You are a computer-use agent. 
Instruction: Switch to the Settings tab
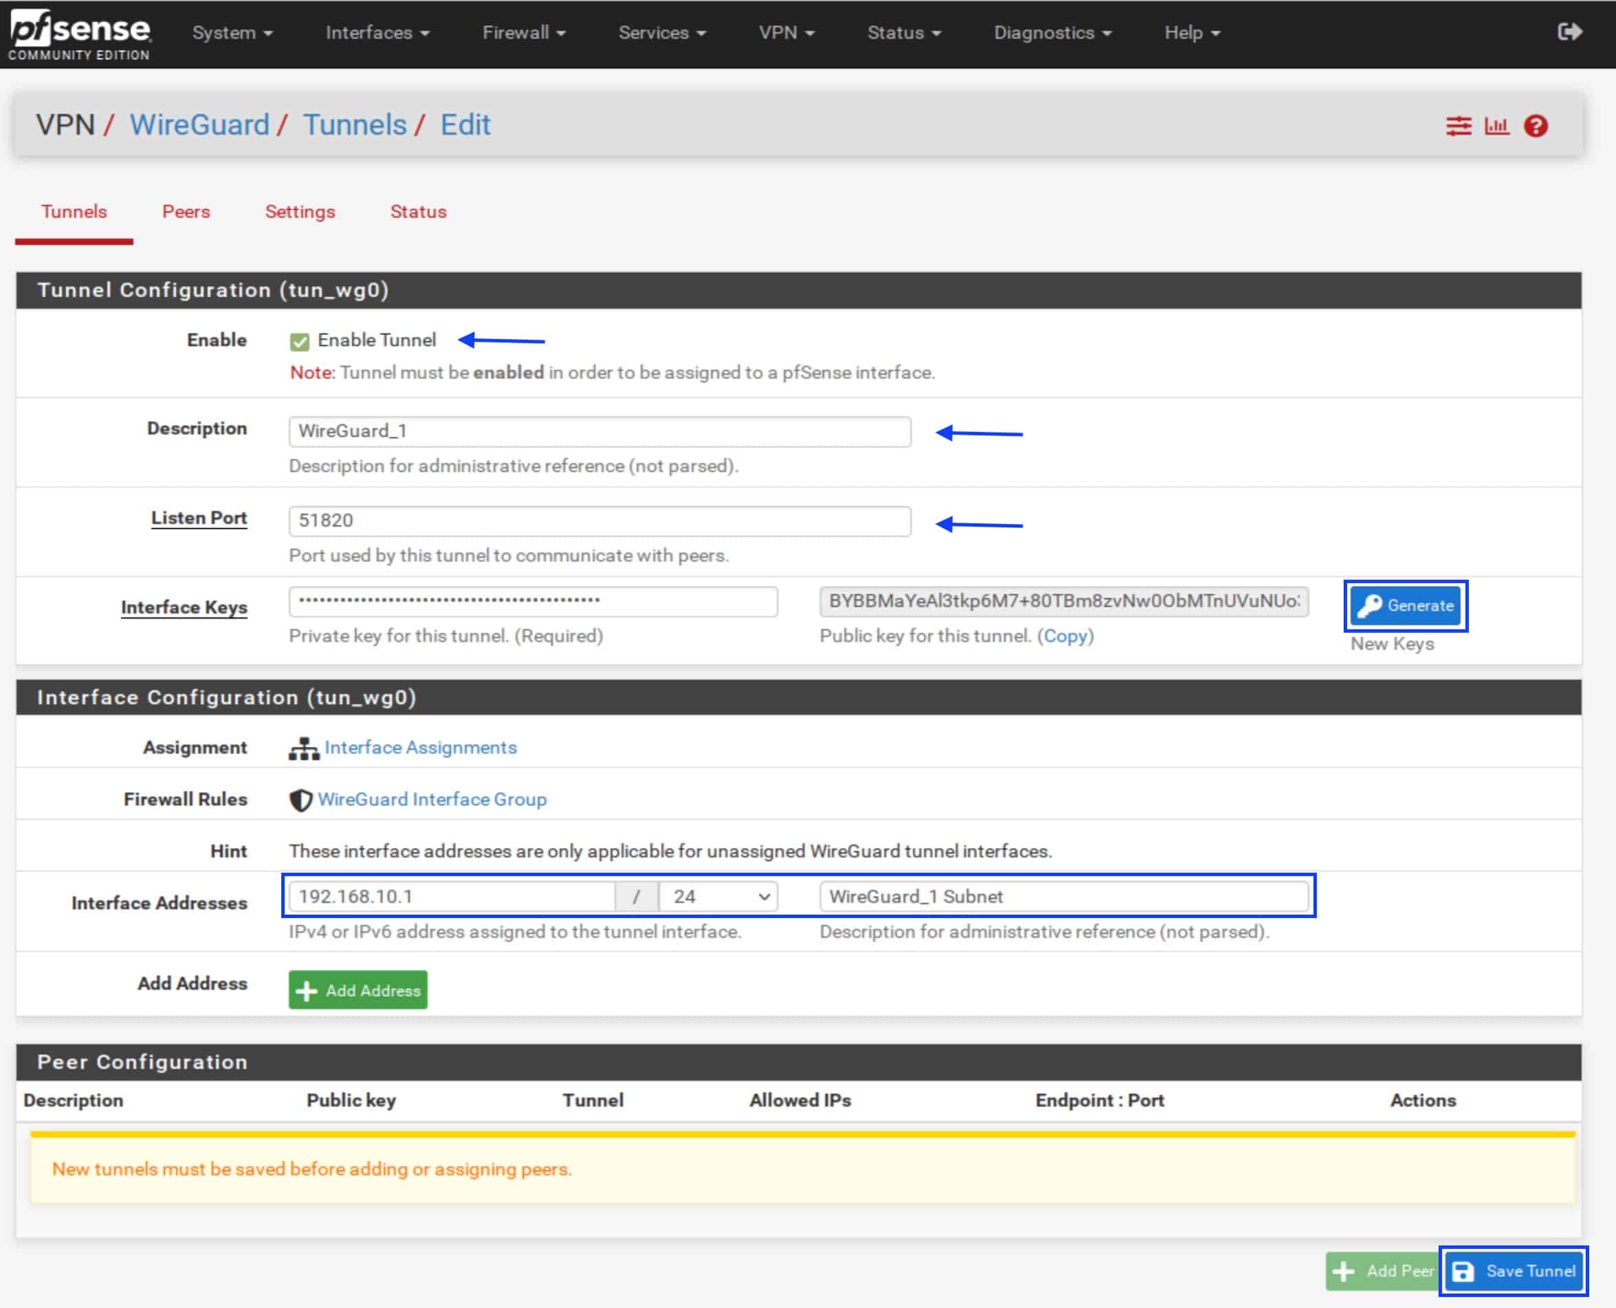point(300,212)
